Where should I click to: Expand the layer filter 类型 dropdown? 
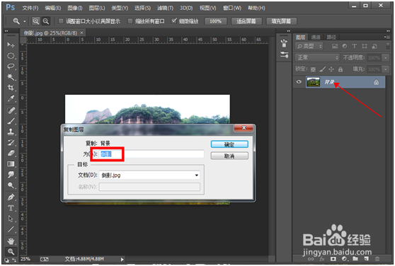[x=309, y=46]
